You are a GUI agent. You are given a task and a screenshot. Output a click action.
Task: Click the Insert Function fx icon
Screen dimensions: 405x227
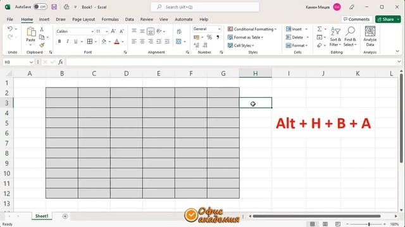61,62
